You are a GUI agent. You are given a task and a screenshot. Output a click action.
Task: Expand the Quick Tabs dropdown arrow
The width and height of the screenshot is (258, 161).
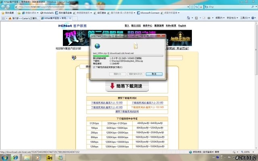6,18
